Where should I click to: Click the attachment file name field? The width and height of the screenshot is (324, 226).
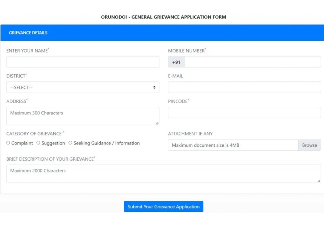(233, 145)
